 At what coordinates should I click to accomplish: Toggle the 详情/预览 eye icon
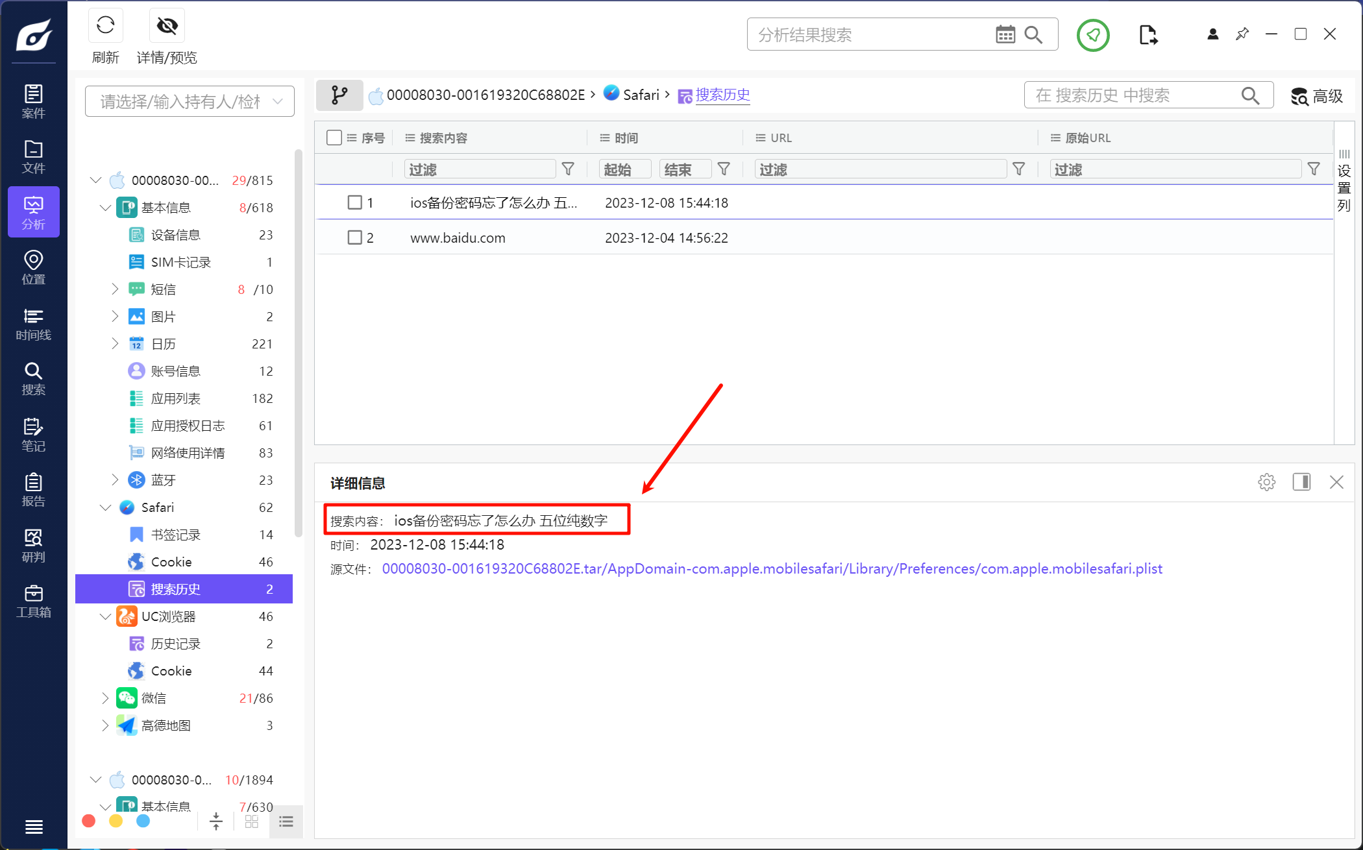[x=167, y=26]
